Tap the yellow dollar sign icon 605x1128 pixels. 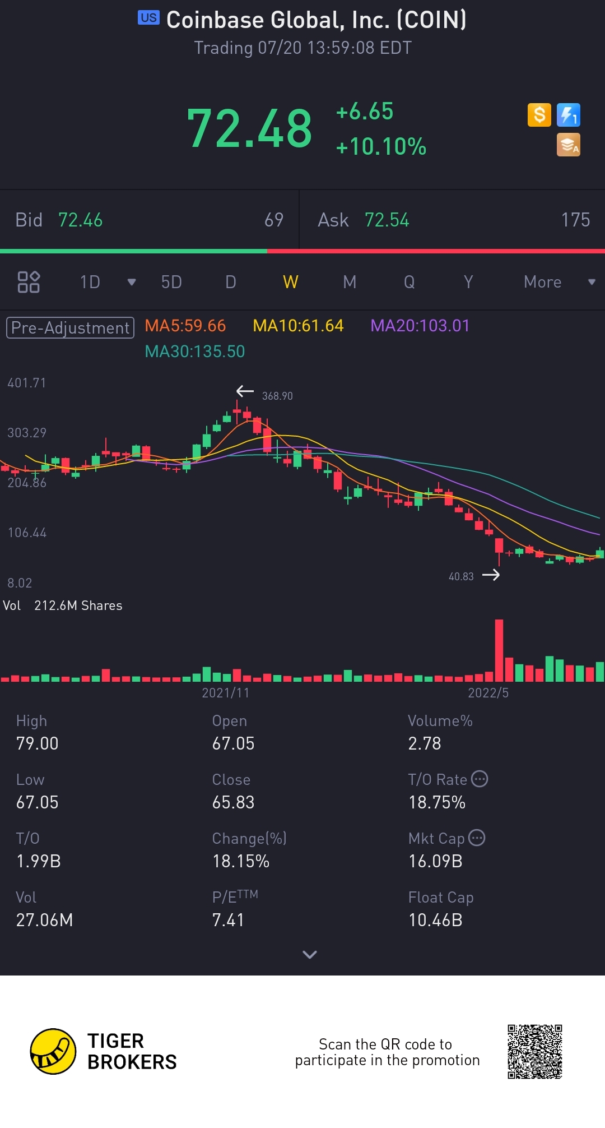point(539,115)
